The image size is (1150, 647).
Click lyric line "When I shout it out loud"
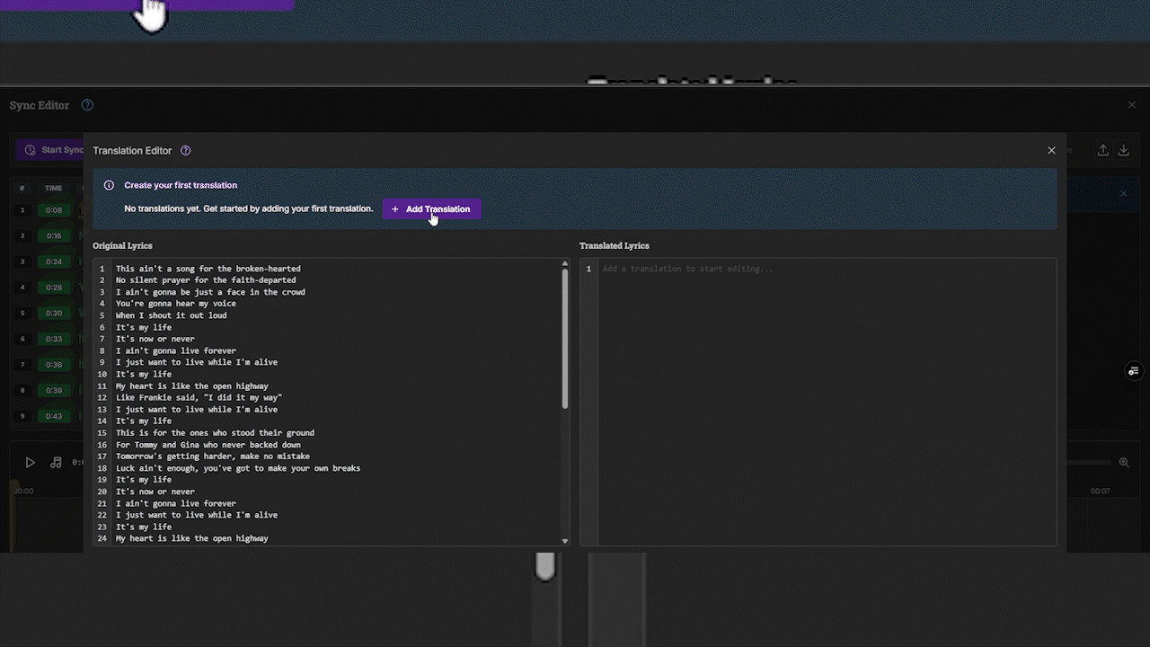[172, 315]
